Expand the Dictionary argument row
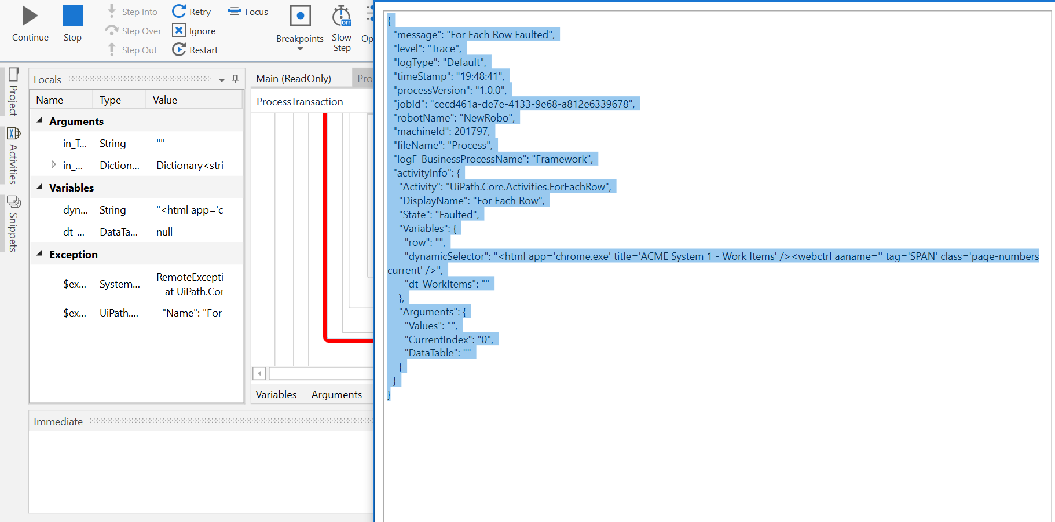Viewport: 1055px width, 522px height. click(53, 165)
